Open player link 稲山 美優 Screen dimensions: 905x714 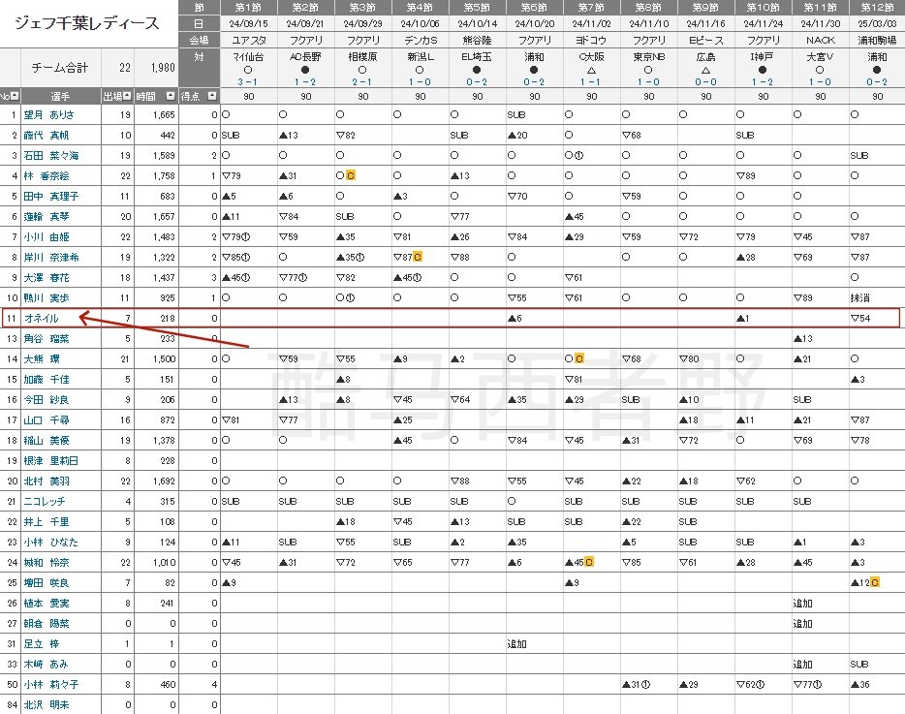(x=47, y=440)
